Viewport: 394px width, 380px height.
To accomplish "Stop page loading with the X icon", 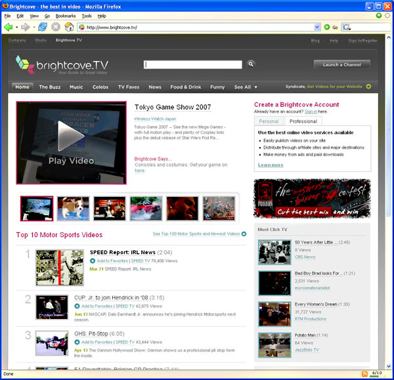I will [x=55, y=27].
